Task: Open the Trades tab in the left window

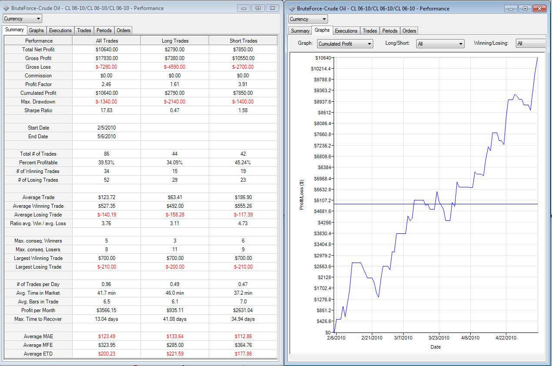Action: click(84, 30)
